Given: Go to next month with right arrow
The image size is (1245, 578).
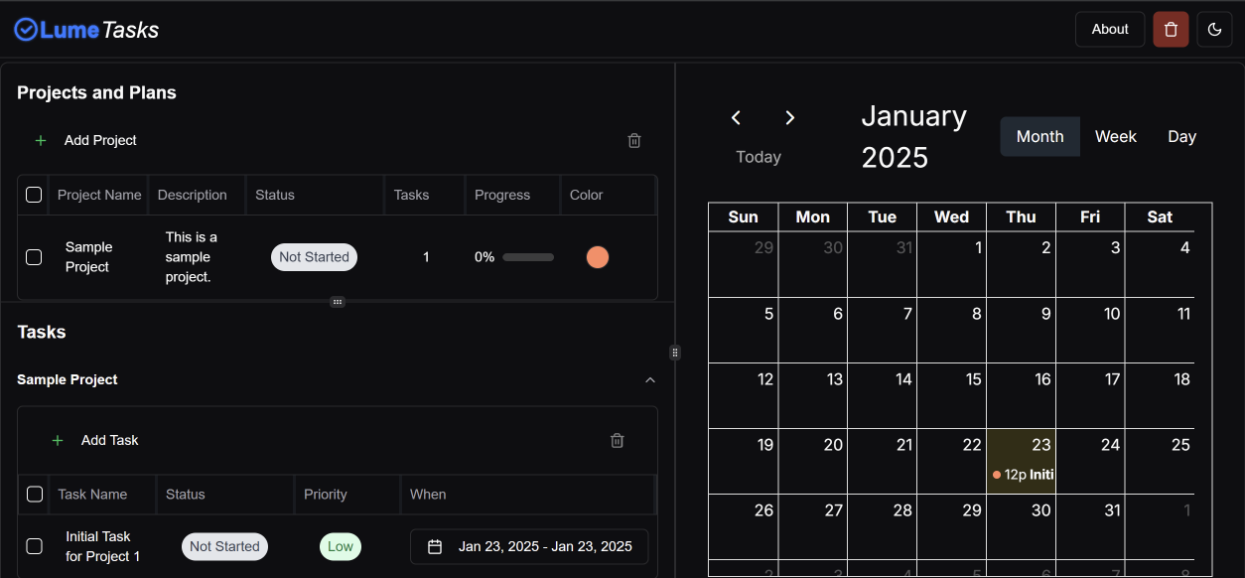Looking at the screenshot, I should click(790, 118).
